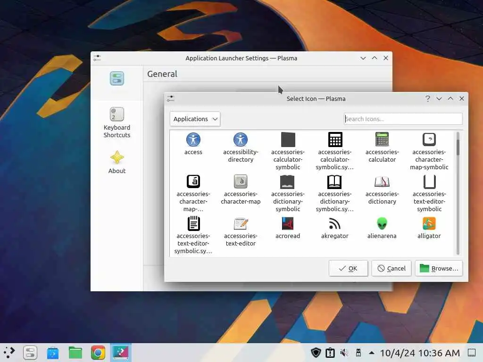This screenshot has width=483, height=362.
Task: Launch System Settings from the taskbar
Action: [x=30, y=353]
